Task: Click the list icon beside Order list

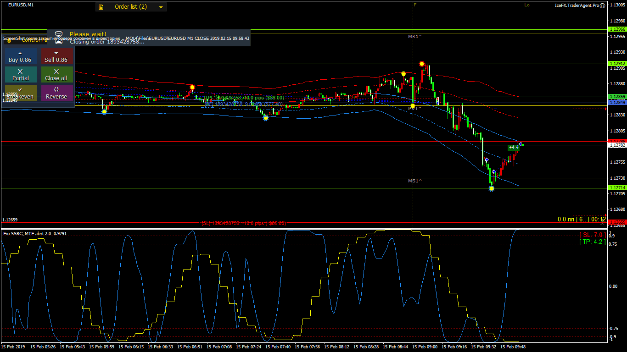Action: point(101,7)
